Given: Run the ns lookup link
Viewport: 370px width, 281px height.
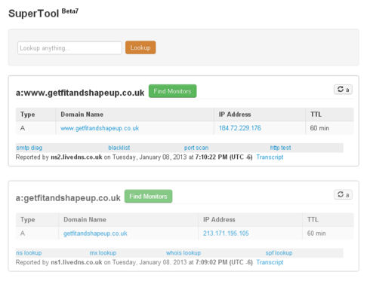Looking at the screenshot, I should [29, 253].
